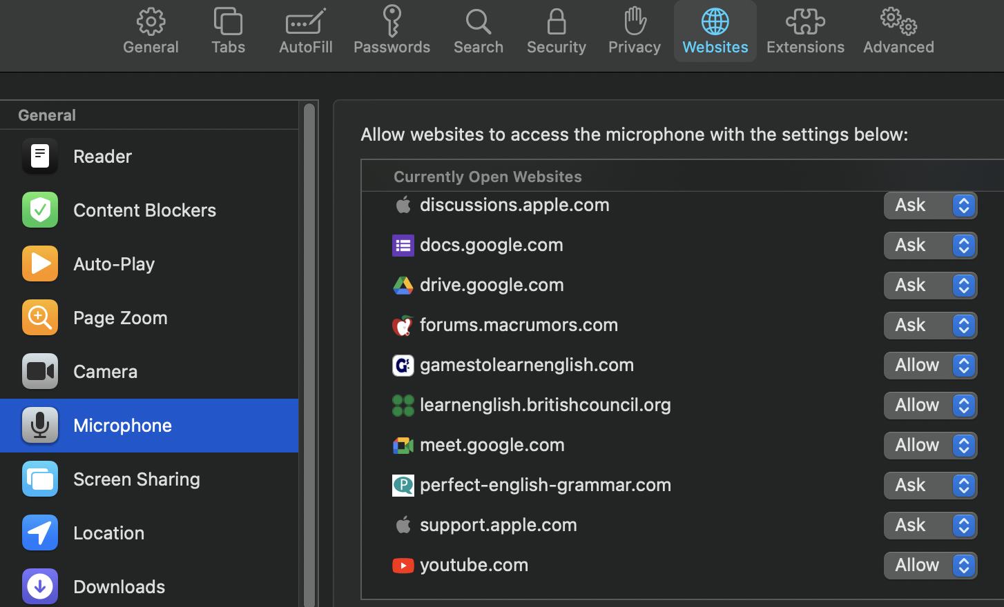This screenshot has width=1004, height=607.
Task: Open the Extensions puzzle piece icon
Action: (x=805, y=21)
